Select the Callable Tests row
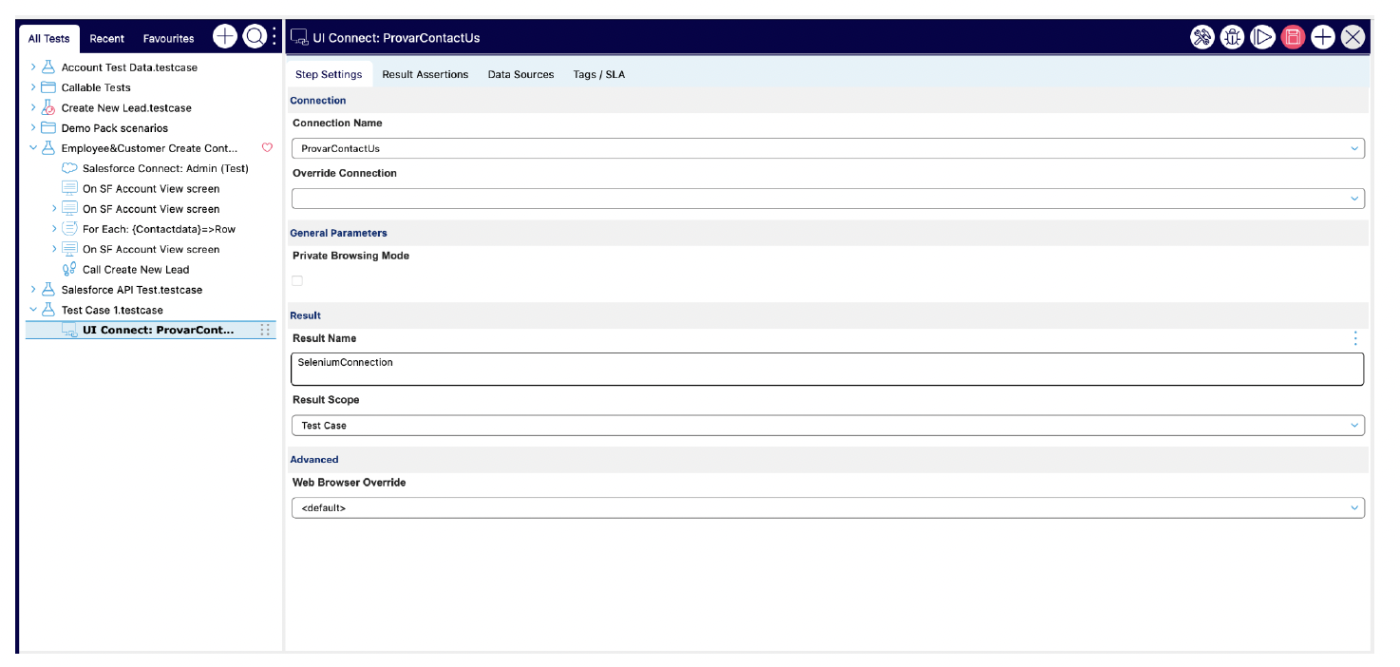 pos(96,87)
